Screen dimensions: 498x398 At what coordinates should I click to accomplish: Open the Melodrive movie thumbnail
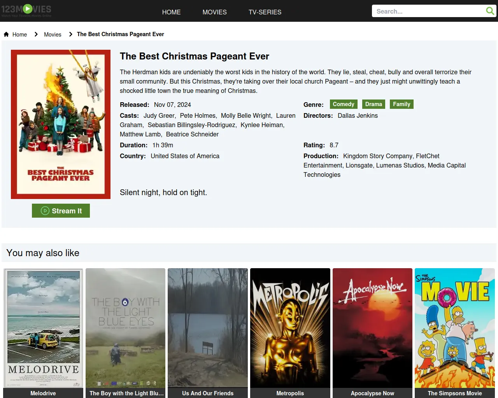[43, 328]
